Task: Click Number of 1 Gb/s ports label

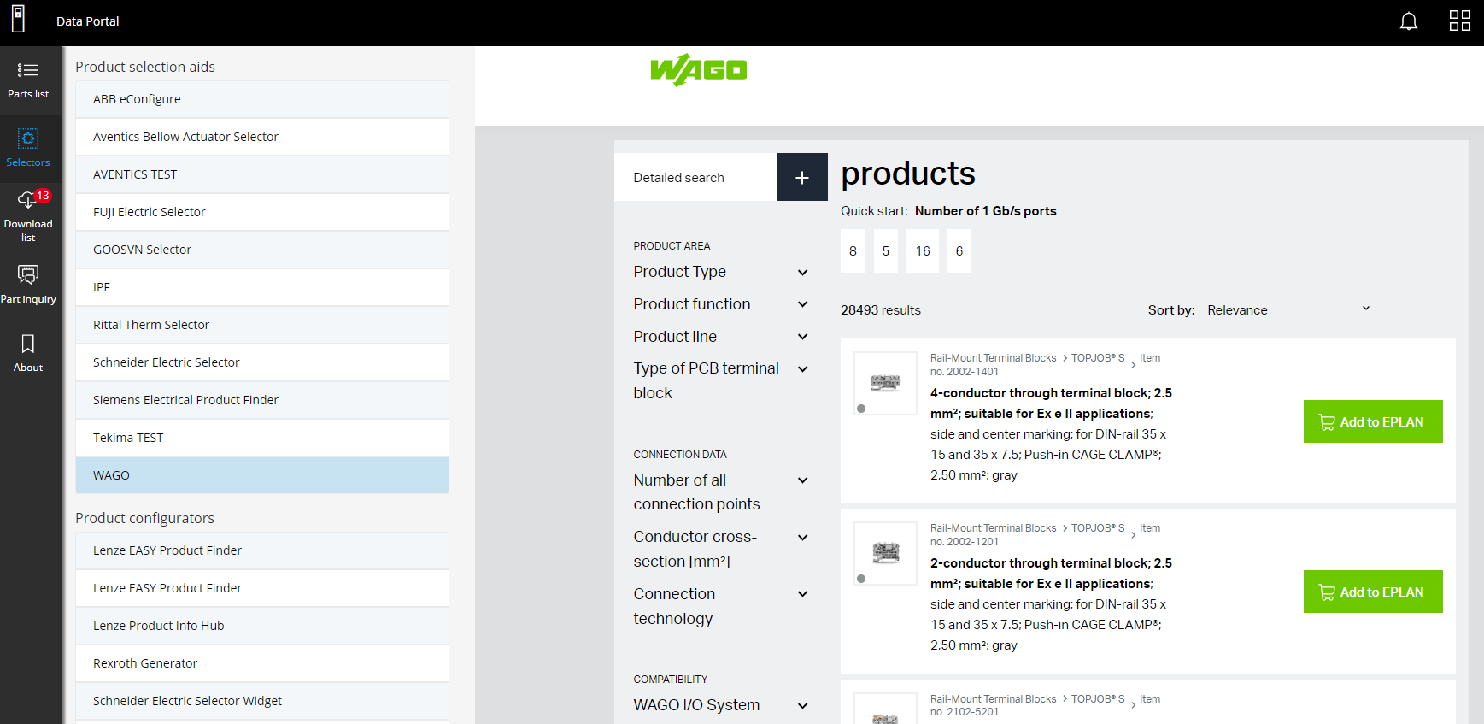Action: (985, 211)
